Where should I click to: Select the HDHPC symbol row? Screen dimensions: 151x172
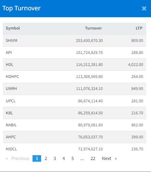pos(74,77)
